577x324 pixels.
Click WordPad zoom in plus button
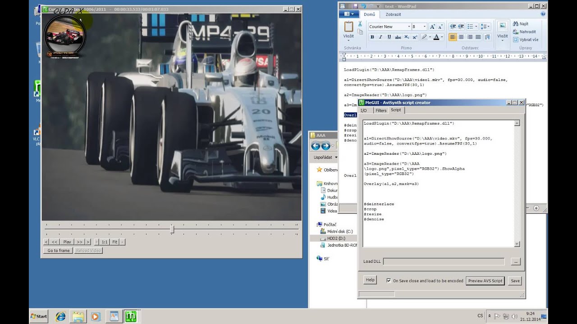536,208
